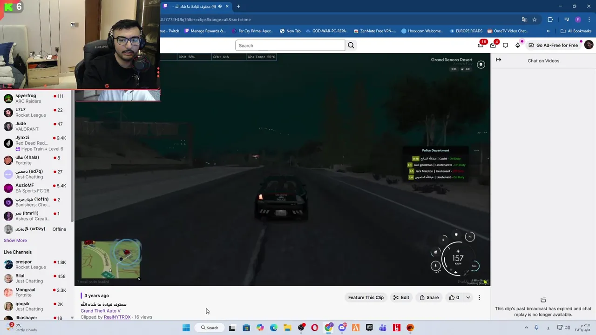Open spyerfrog channel in the sidebar
596x335 pixels.
[x=36, y=98]
